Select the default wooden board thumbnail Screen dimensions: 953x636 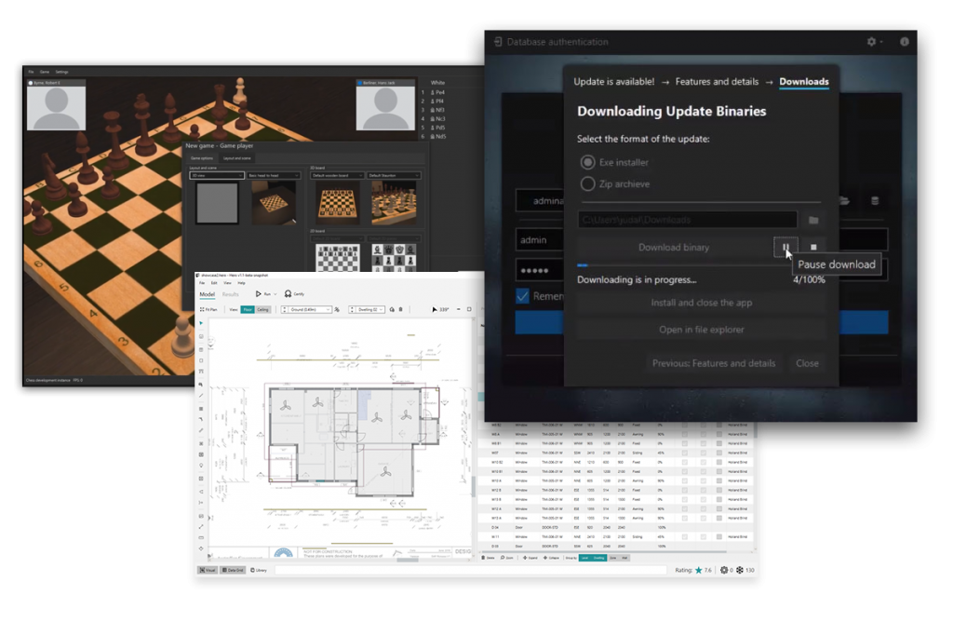(338, 201)
